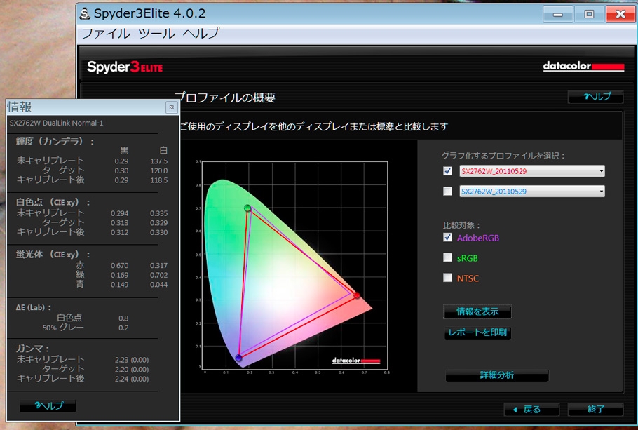Enable the second SX2762W_20110529 profile checkbox

(447, 192)
